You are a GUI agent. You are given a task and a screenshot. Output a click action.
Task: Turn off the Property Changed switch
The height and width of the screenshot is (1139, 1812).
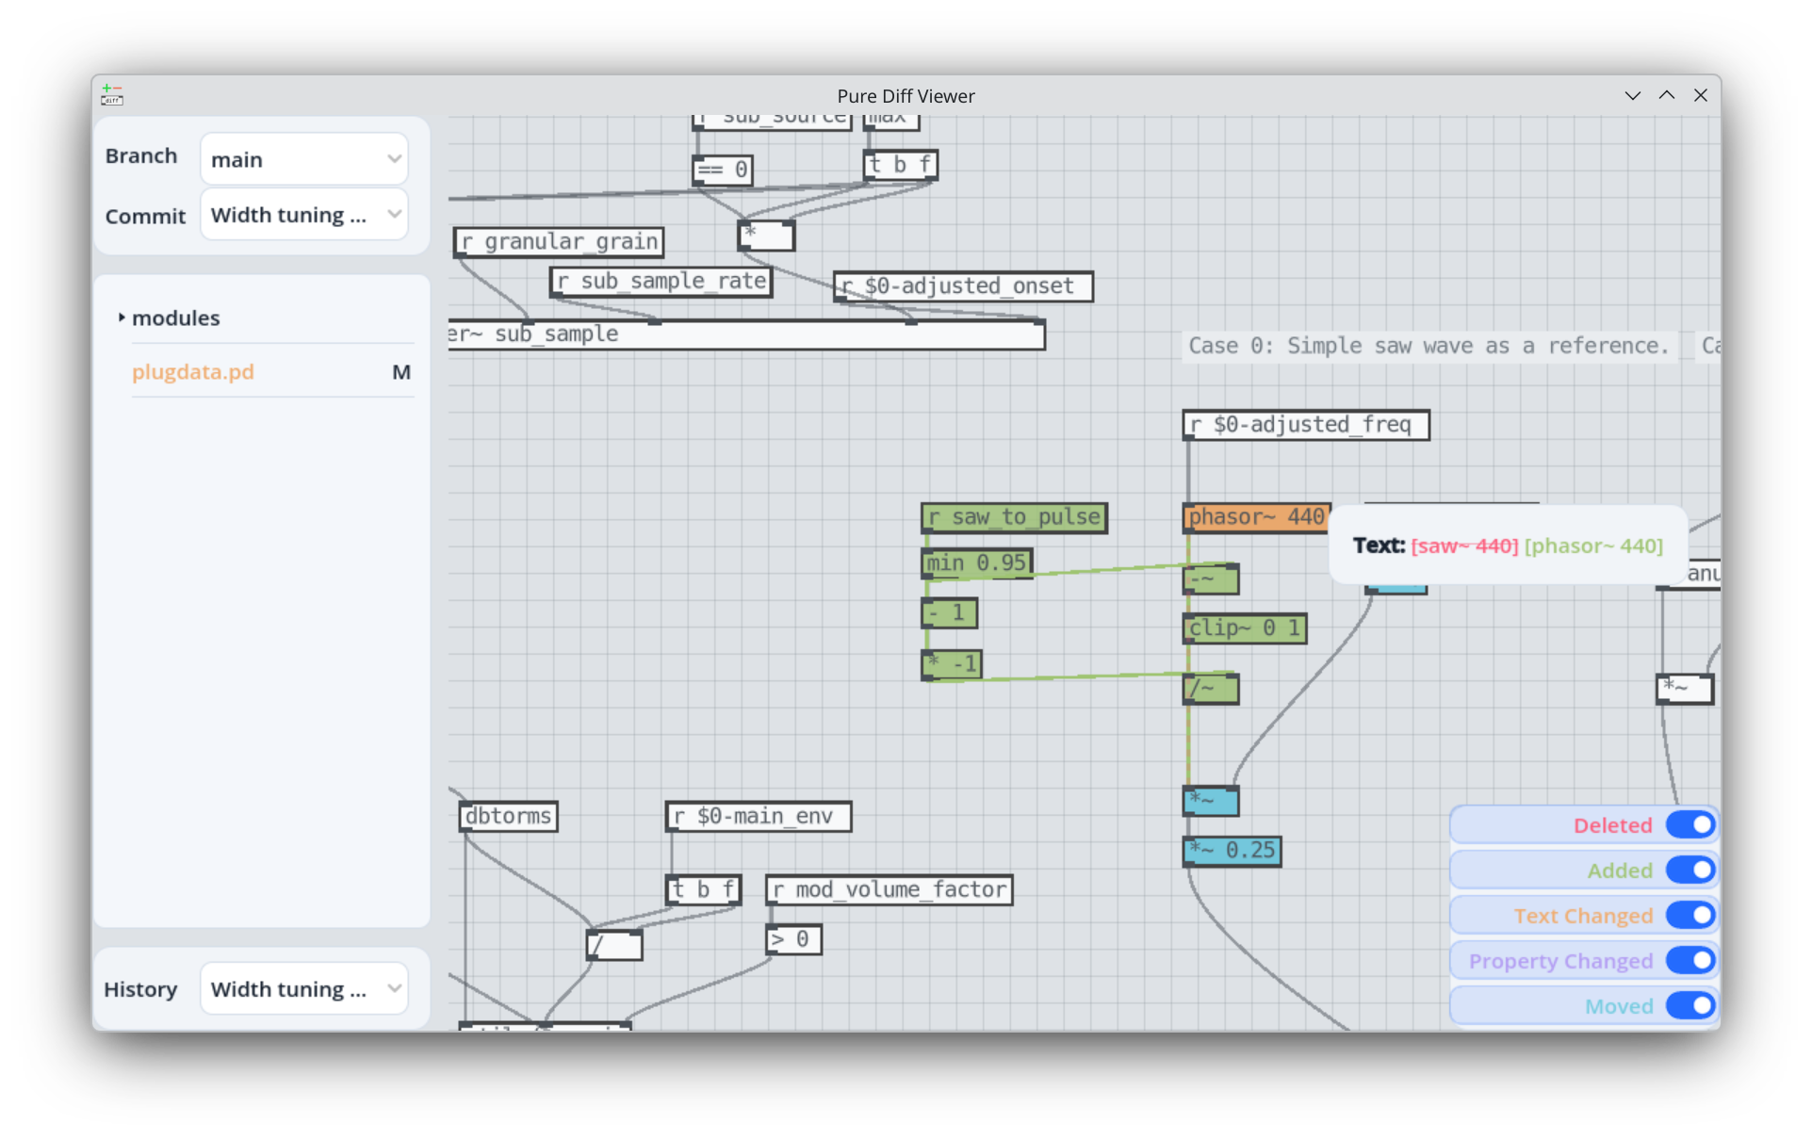tap(1690, 961)
